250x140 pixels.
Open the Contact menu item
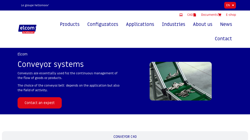(223, 39)
